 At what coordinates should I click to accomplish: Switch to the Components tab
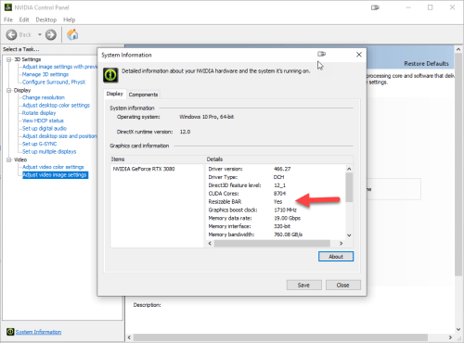(143, 95)
